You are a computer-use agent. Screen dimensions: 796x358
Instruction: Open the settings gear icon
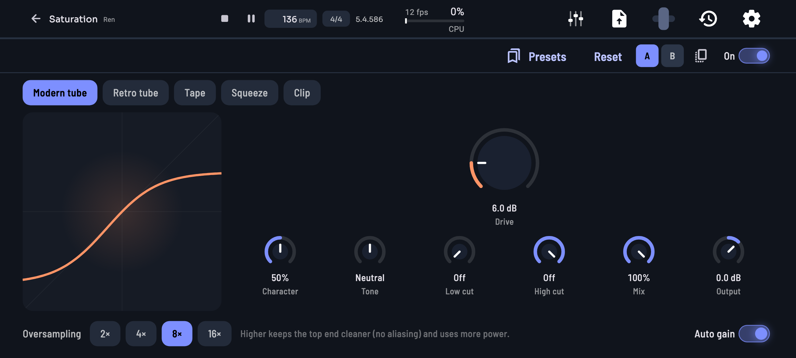tap(751, 19)
